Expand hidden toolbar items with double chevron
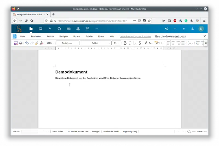219x146 pixels. [206, 43]
